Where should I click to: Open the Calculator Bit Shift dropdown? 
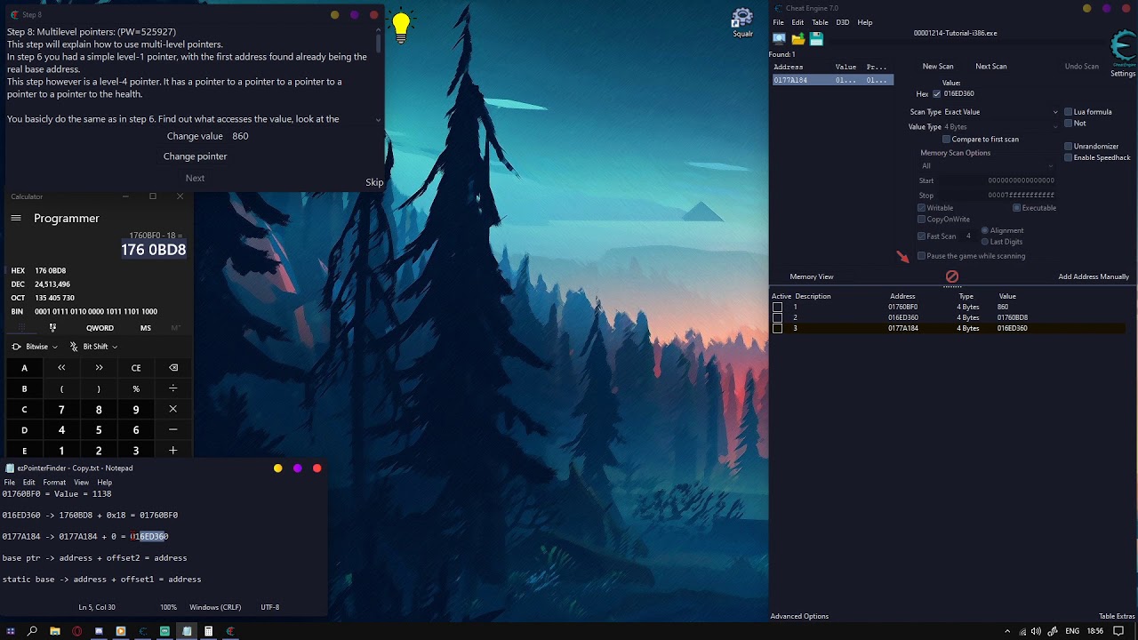(x=93, y=347)
